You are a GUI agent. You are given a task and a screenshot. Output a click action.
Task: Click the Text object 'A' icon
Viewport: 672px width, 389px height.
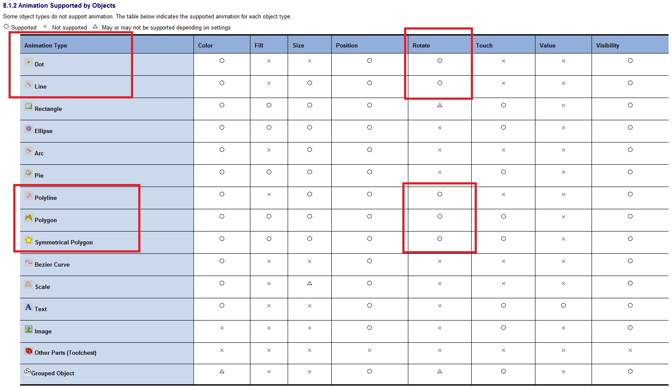click(28, 307)
